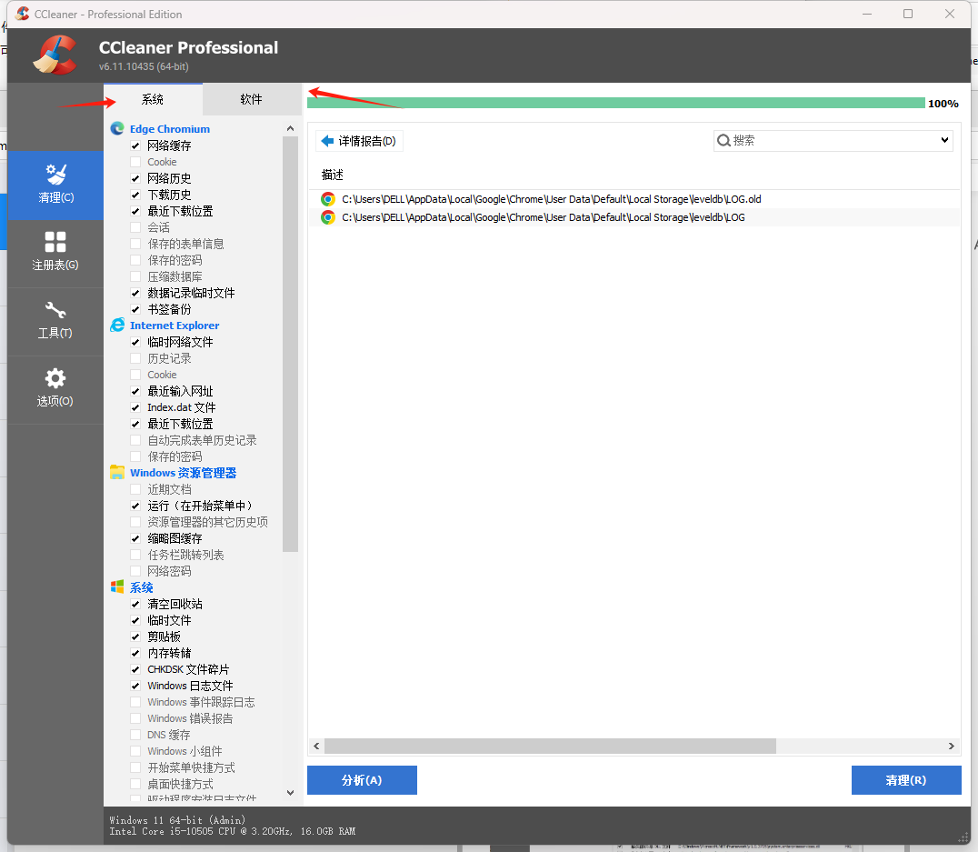Image resolution: width=978 pixels, height=852 pixels.
Task: Uncheck 运行（在开始菜单中）option
Action: pos(135,506)
